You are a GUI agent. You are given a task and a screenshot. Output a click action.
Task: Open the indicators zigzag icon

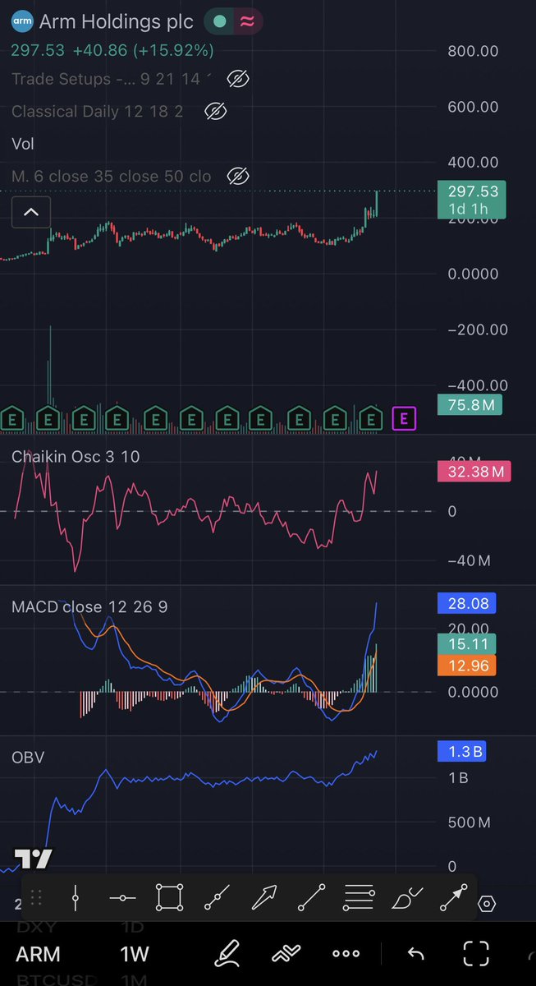tap(286, 954)
